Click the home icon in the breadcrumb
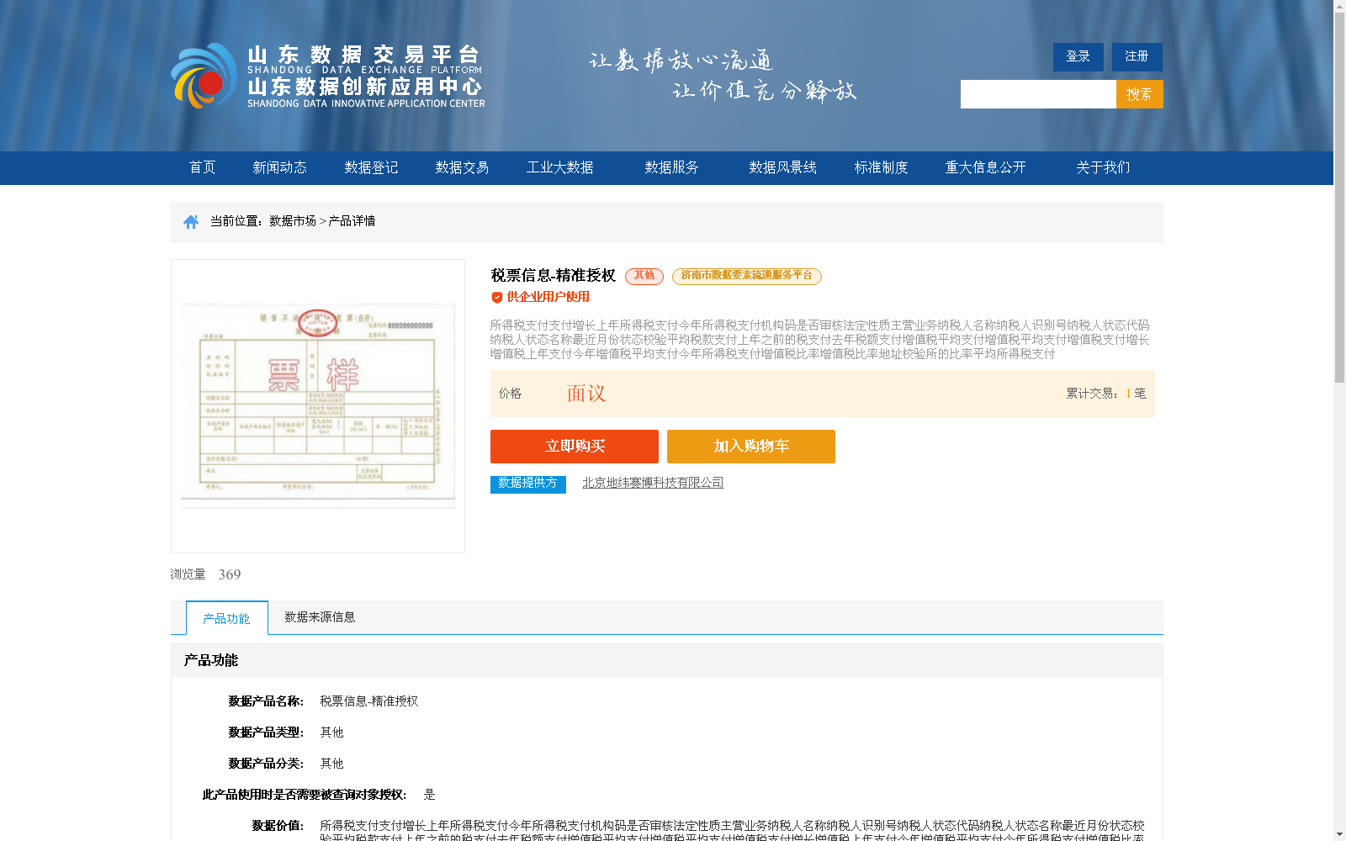 pyautogui.click(x=191, y=222)
